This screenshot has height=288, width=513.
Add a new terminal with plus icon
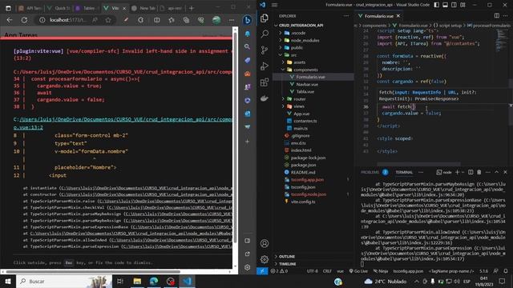(x=457, y=172)
